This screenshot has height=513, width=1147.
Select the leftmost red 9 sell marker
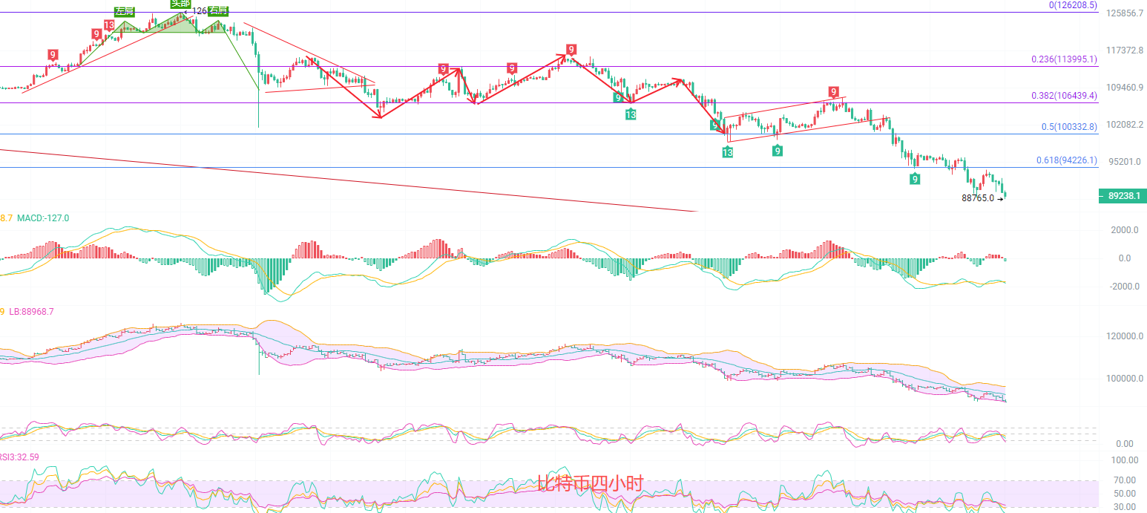[x=53, y=54]
